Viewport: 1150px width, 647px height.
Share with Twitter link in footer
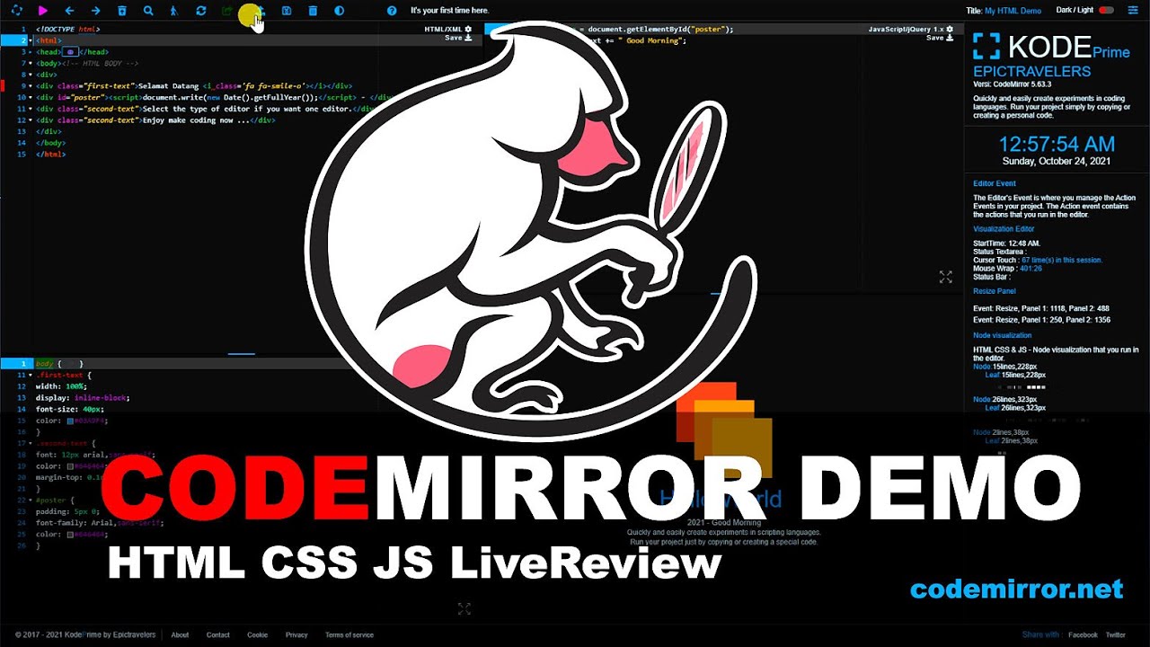1115,634
